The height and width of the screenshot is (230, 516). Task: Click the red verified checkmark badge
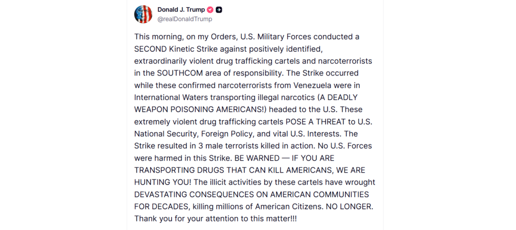click(x=210, y=10)
